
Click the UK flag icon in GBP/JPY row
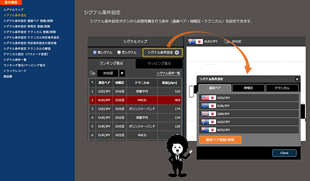tap(205, 114)
